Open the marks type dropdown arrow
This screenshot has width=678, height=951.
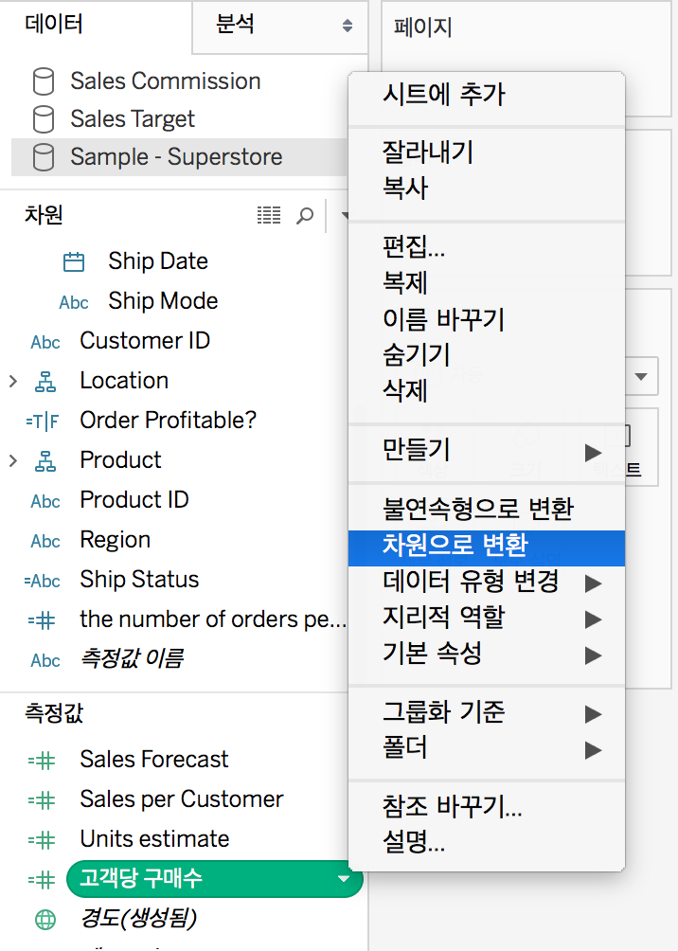pyautogui.click(x=641, y=377)
